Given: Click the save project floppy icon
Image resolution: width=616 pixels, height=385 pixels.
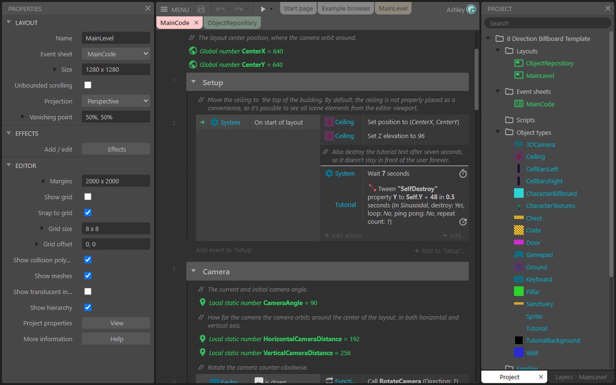Looking at the screenshot, I should coord(201,9).
